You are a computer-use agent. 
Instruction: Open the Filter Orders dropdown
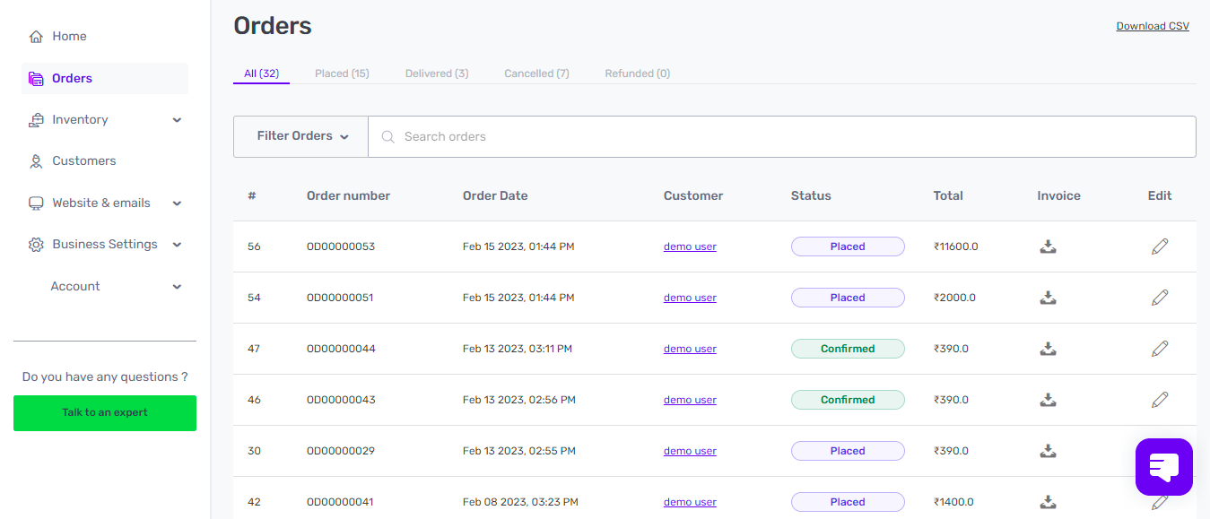click(301, 136)
